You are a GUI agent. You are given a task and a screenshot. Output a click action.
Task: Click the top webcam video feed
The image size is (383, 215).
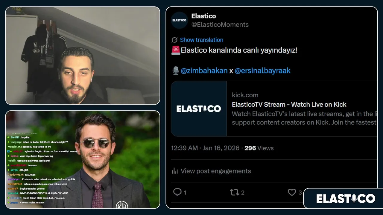[83, 56]
